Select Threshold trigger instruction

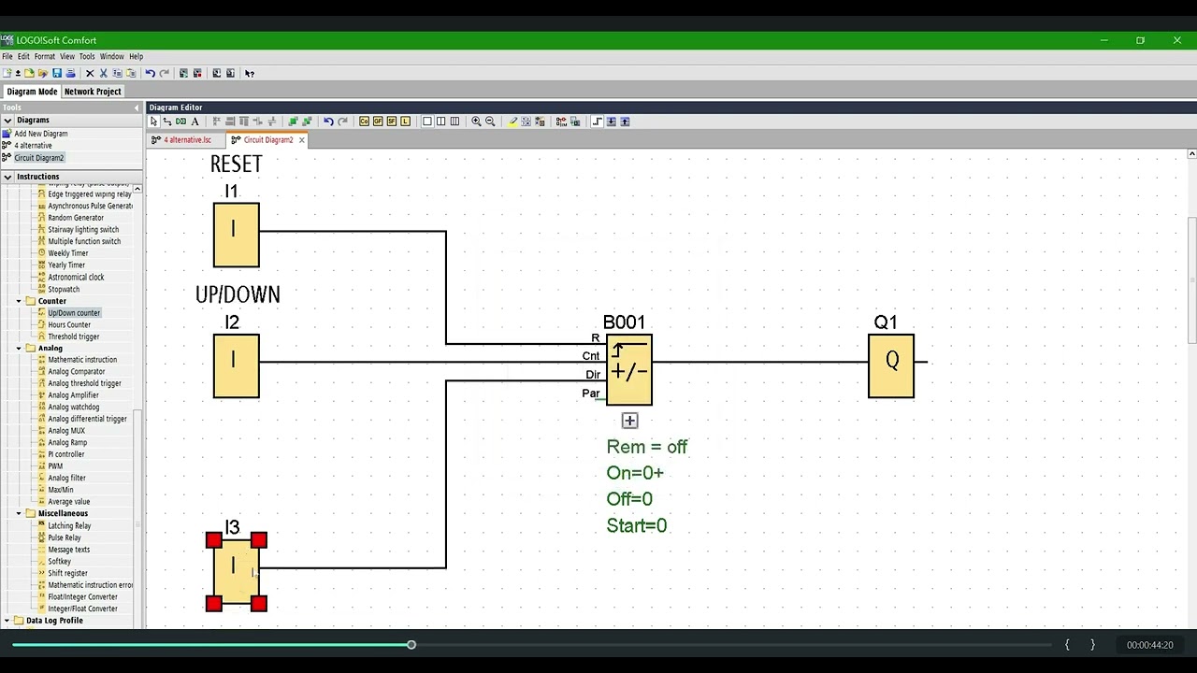(x=73, y=336)
